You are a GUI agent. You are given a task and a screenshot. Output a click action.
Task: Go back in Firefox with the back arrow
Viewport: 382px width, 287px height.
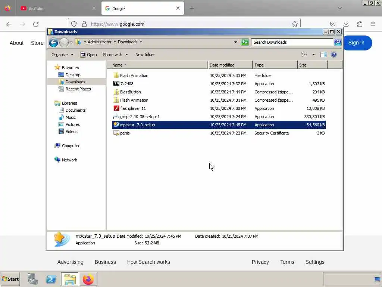point(9,24)
